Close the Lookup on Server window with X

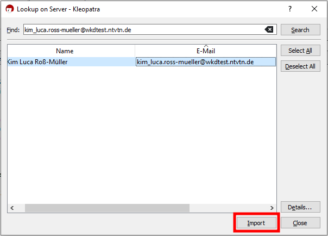[314, 9]
